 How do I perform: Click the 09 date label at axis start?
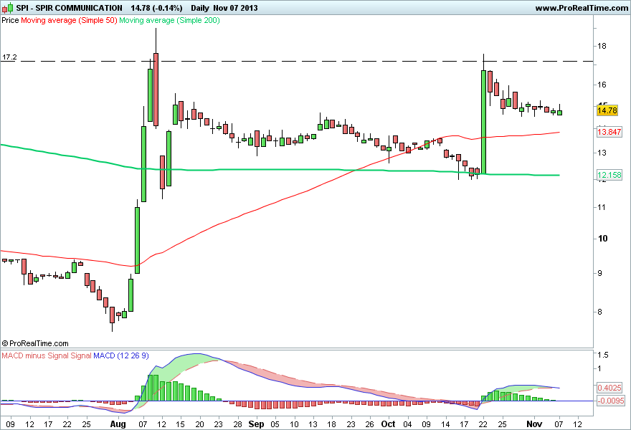pyautogui.click(x=11, y=424)
